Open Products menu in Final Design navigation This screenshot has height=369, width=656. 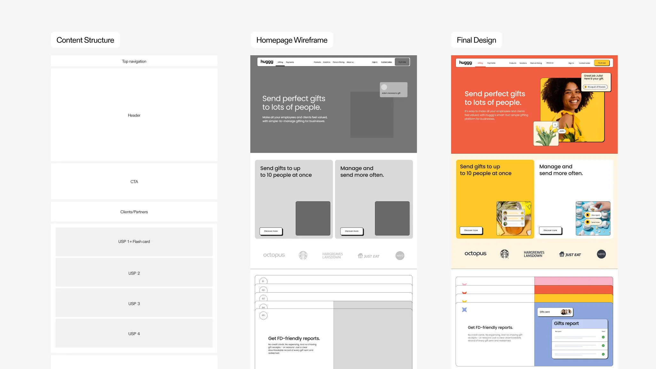point(513,63)
